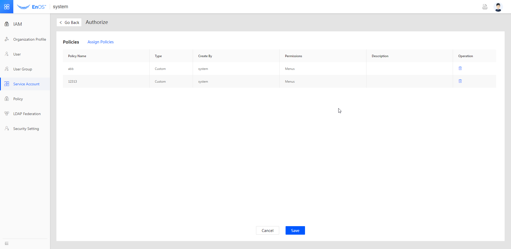
Task: Open the user avatar menu
Action: click(x=498, y=7)
